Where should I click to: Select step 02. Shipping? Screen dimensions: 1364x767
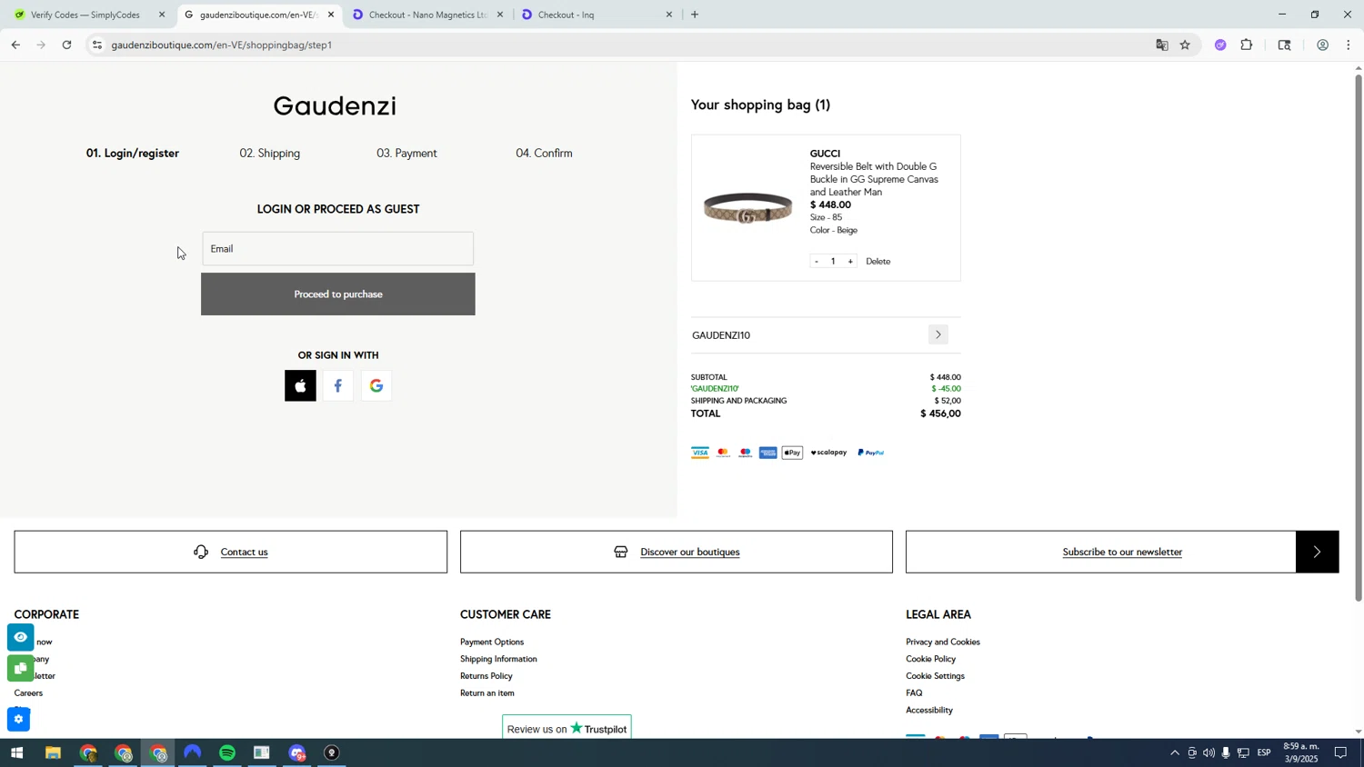[x=270, y=154]
